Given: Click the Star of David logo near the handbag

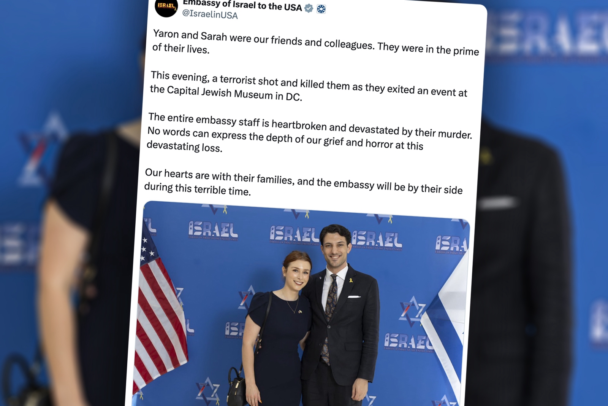Looking at the screenshot, I should pyautogui.click(x=208, y=391).
